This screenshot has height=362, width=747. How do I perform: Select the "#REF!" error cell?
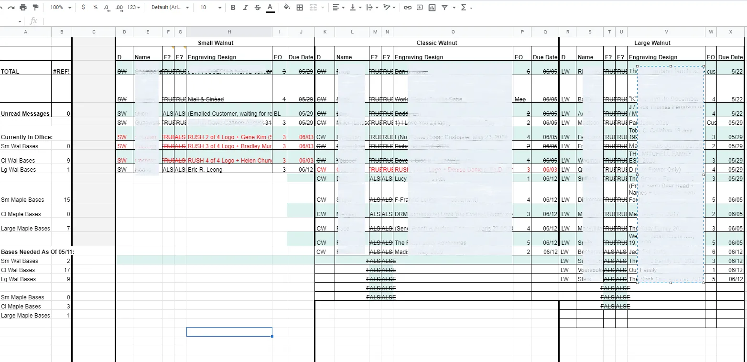[x=62, y=68]
